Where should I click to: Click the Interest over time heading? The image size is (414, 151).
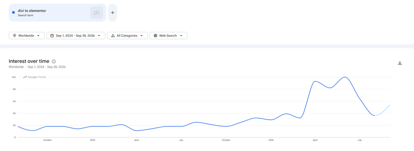[x=29, y=61]
